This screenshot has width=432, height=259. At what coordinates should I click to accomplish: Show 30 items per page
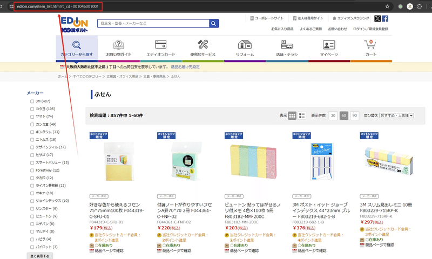click(x=333, y=115)
